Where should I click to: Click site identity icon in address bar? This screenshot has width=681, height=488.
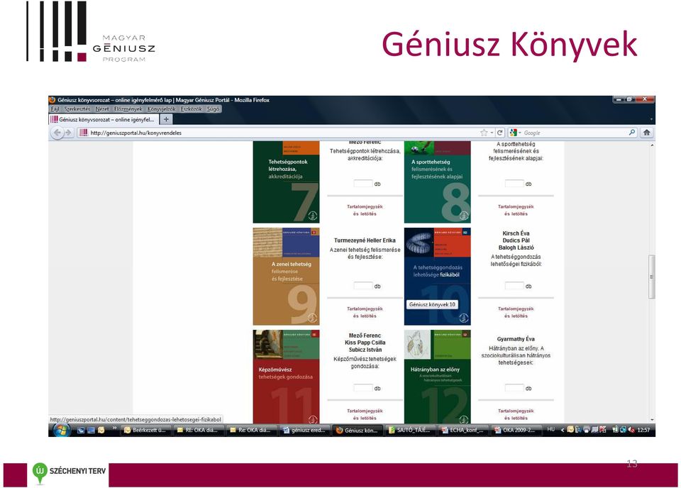(84, 133)
